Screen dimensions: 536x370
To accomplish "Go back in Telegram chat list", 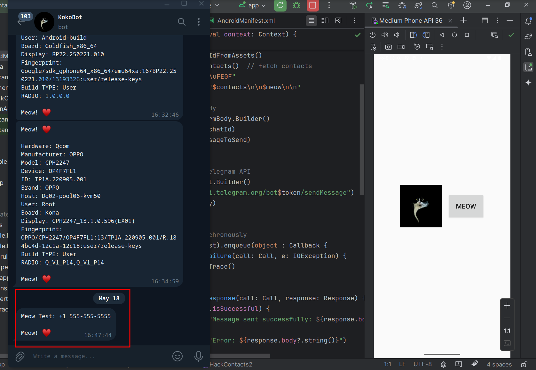I will [x=21, y=22].
